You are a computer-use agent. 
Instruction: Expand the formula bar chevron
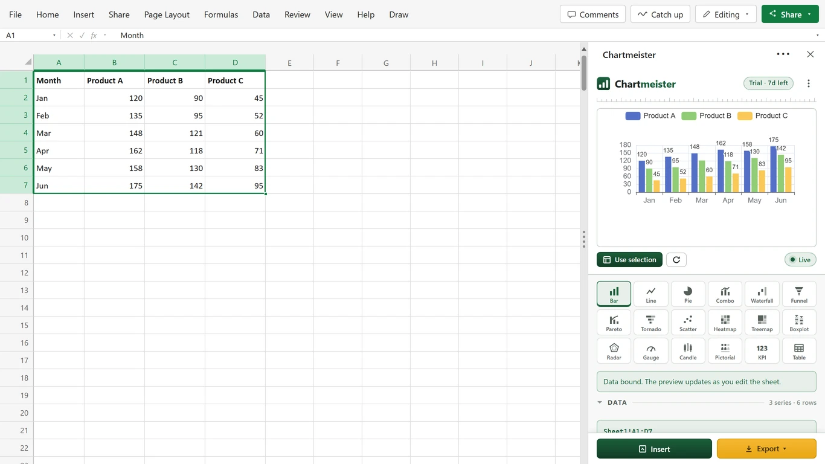(818, 36)
